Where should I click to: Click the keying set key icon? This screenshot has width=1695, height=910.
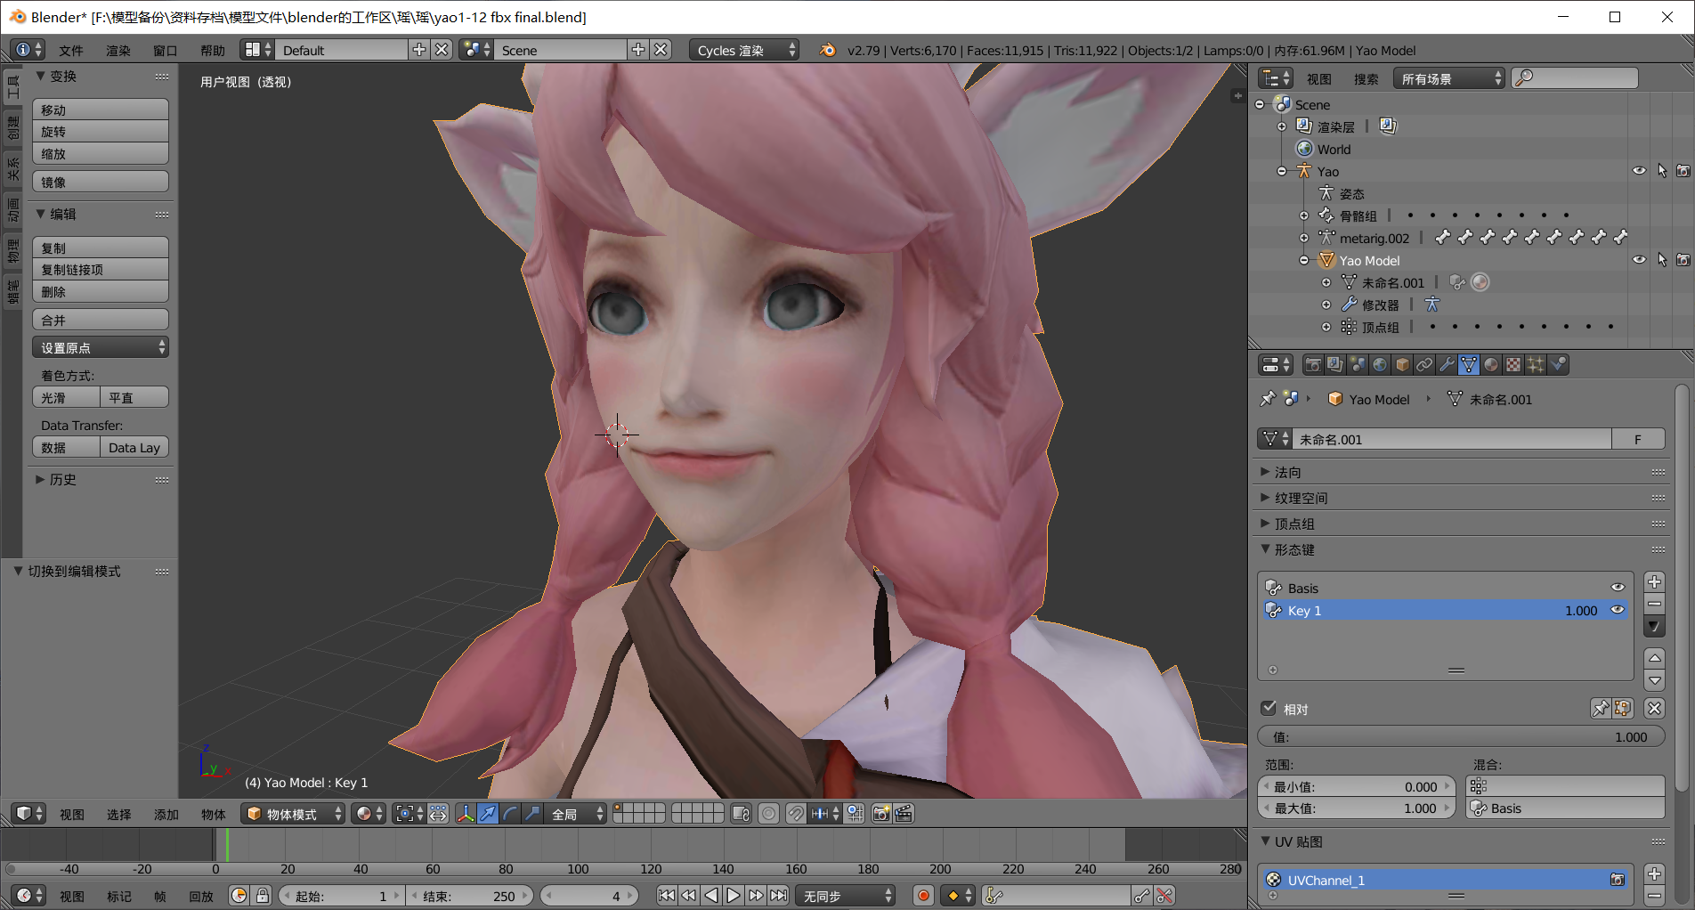point(994,896)
